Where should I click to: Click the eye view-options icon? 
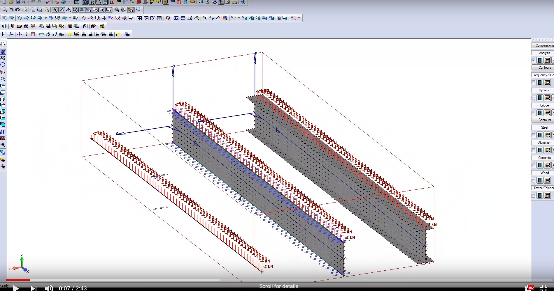click(3, 145)
